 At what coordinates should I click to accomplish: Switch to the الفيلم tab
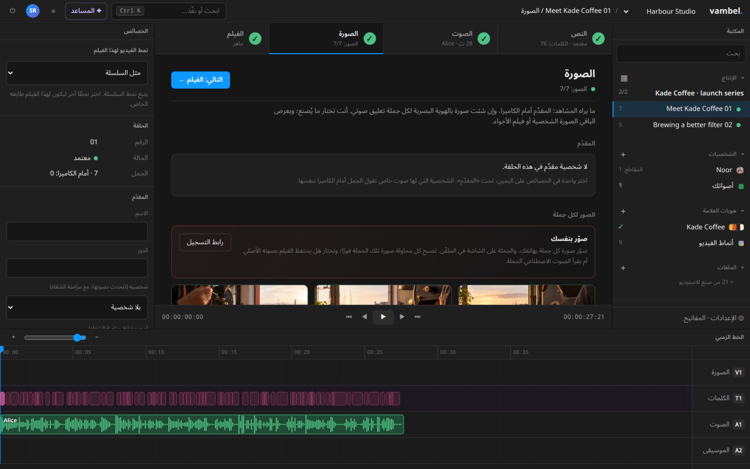(x=212, y=38)
